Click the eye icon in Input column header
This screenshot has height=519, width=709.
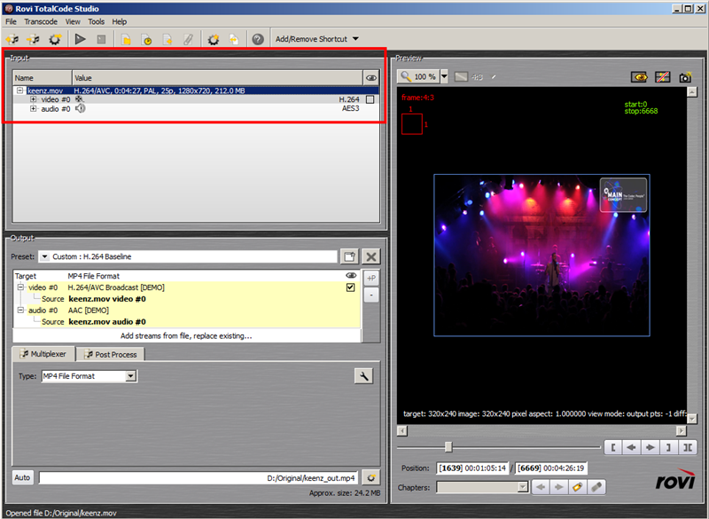coord(370,78)
